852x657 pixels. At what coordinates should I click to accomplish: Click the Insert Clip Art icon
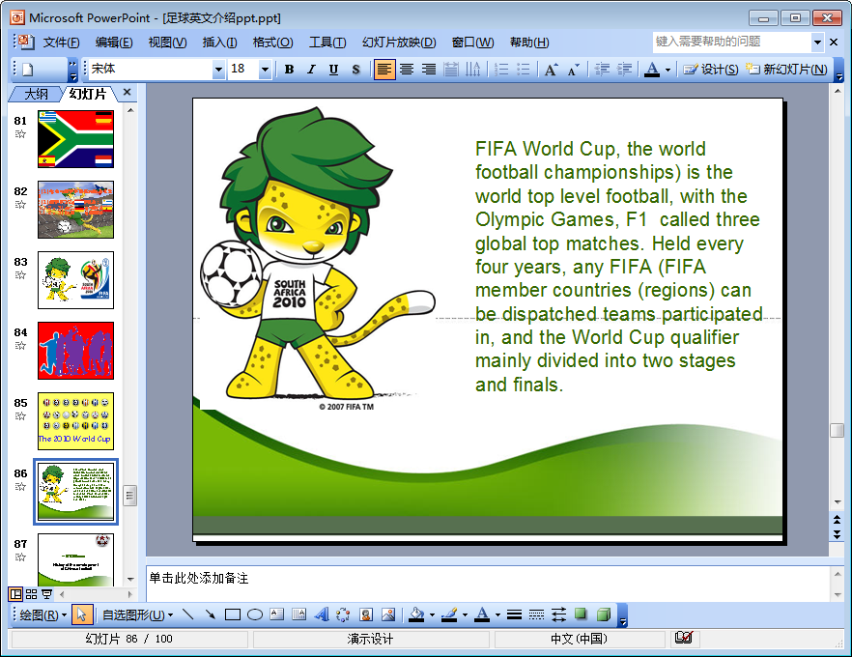[x=366, y=614]
